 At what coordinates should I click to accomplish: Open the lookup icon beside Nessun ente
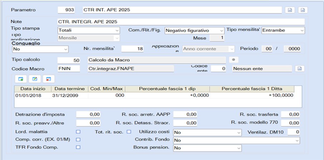click(300, 69)
